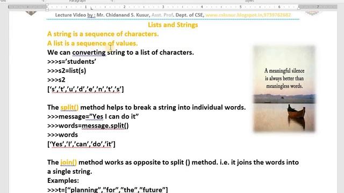This screenshot has height=193, width=344.
Task: Click the output list ['s','t','u','d','e','n','t','s']
Action: click(x=85, y=89)
